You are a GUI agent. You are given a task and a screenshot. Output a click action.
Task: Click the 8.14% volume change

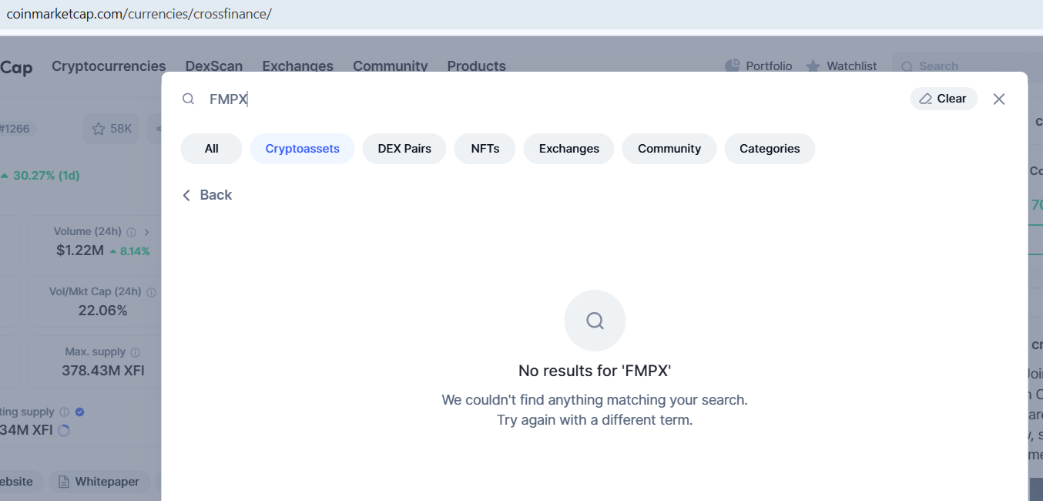(x=129, y=251)
